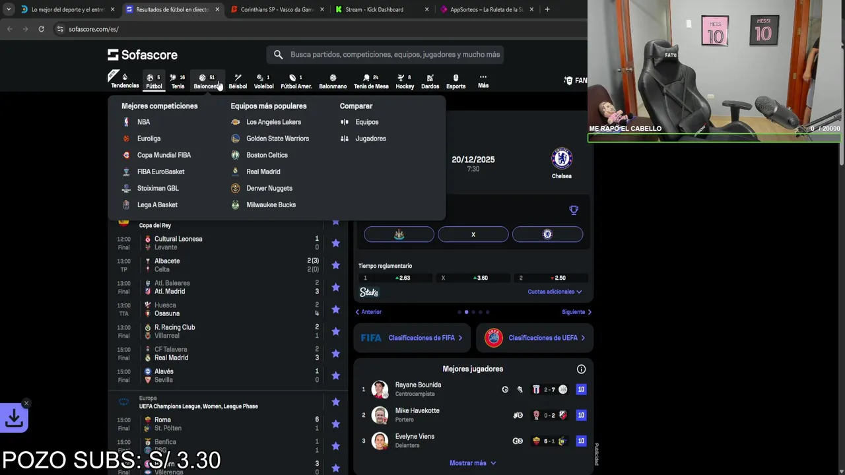Select the Hockey sport icon
This screenshot has height=475, width=845.
[x=405, y=80]
